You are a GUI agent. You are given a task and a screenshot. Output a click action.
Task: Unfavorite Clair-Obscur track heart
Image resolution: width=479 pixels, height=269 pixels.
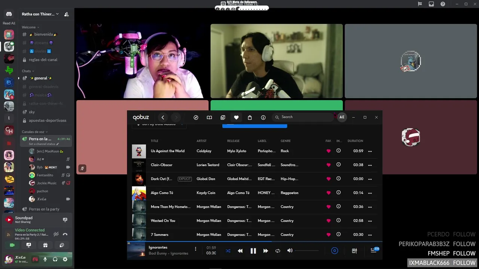(x=329, y=165)
